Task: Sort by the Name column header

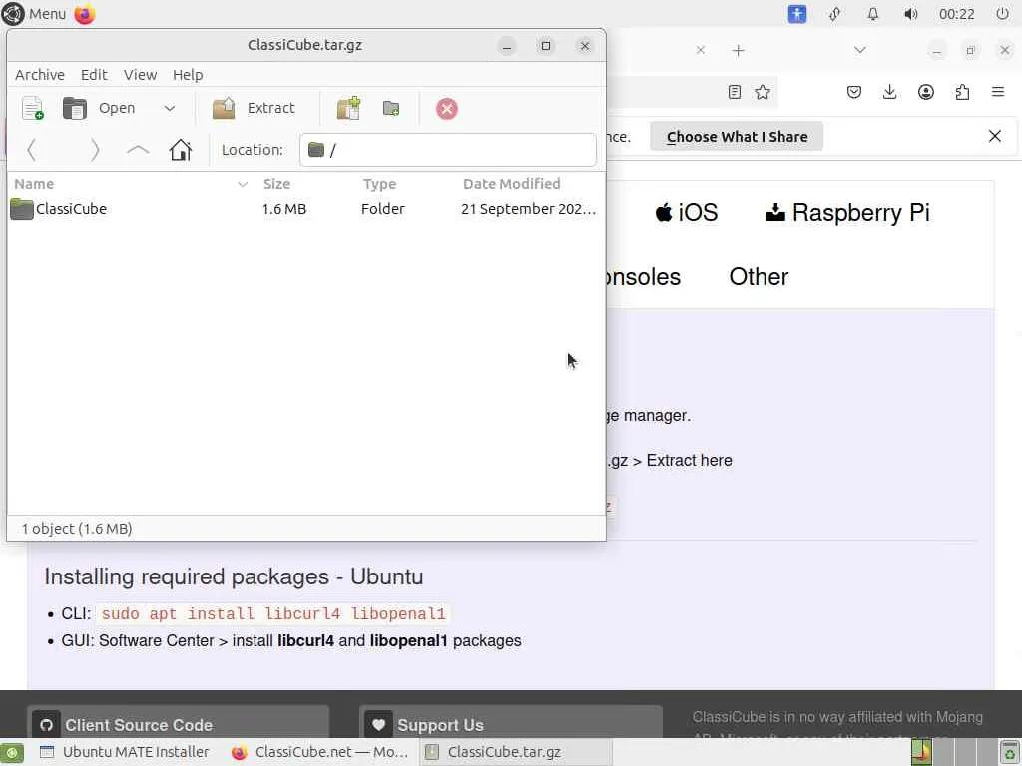Action: coord(131,184)
